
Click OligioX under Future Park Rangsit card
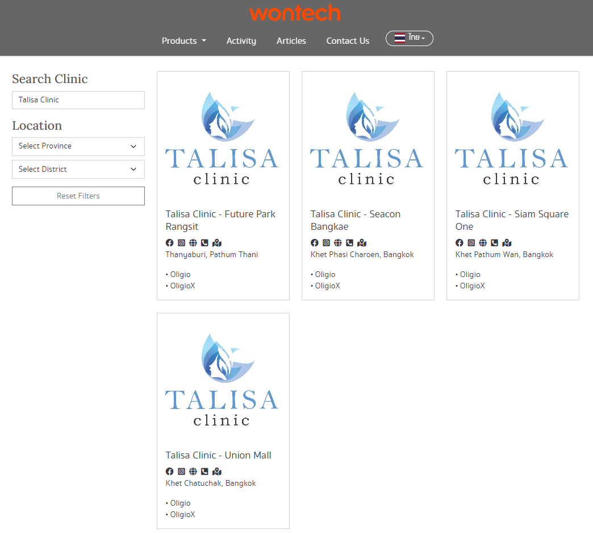coord(183,286)
